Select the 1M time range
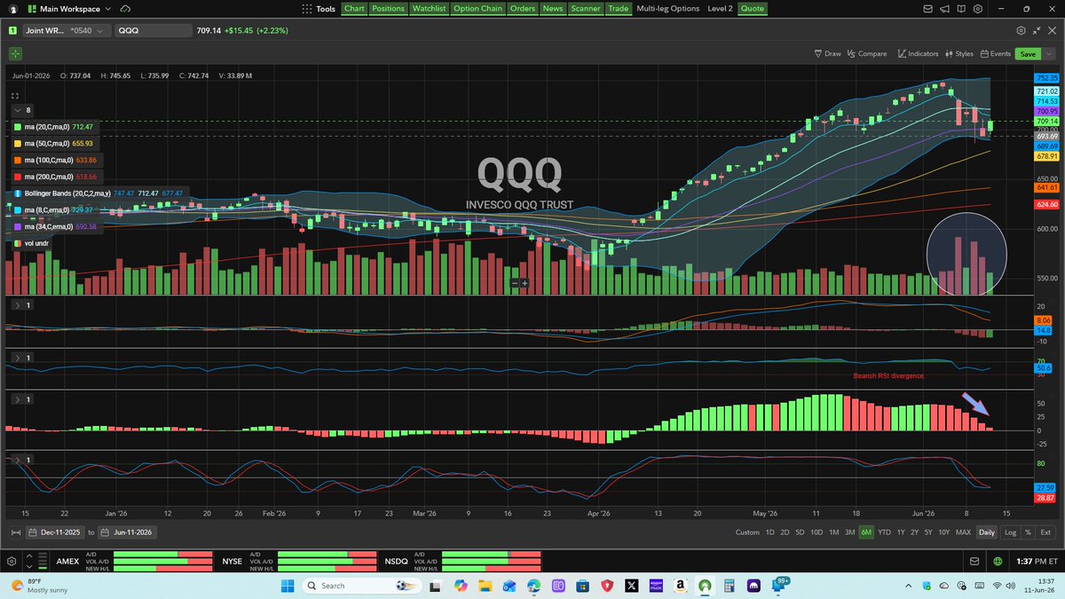 click(833, 532)
